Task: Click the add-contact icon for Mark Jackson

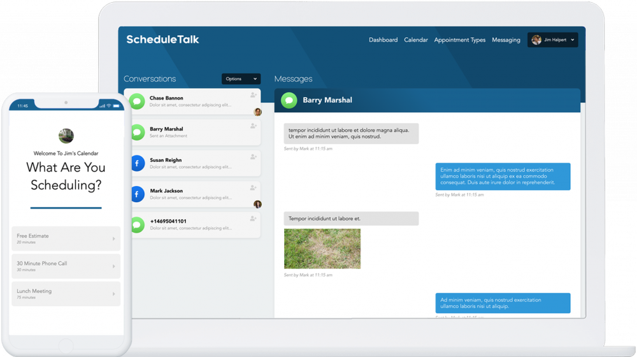Action: [253, 187]
